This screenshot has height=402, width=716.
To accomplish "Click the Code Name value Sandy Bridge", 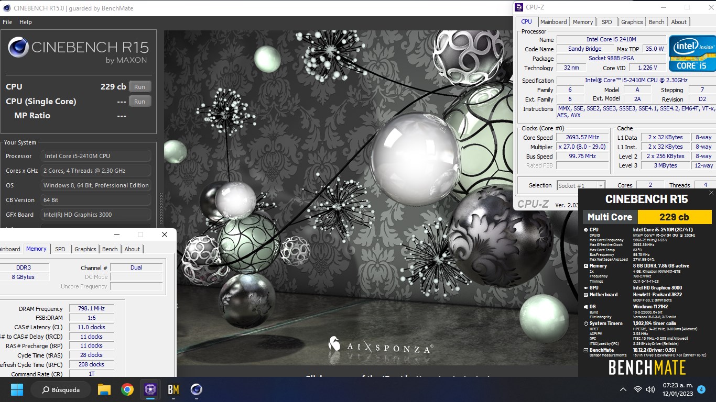I will [x=584, y=49].
